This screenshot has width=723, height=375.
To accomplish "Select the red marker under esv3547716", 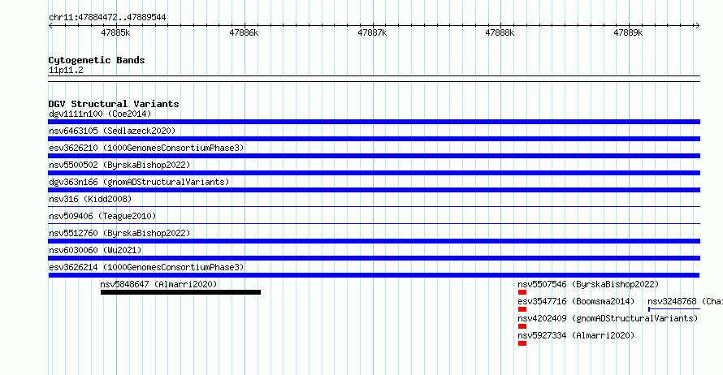I will tap(522, 309).
